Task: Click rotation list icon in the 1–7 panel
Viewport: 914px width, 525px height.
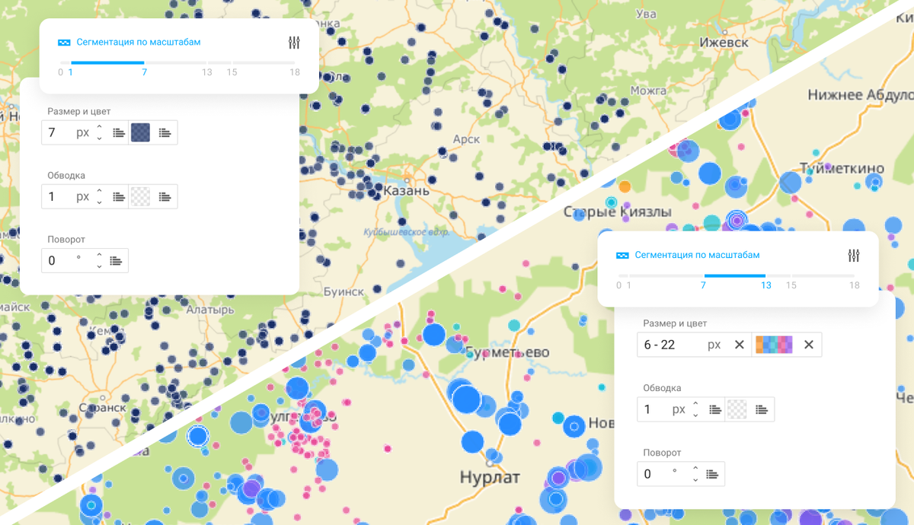Action: (x=116, y=260)
